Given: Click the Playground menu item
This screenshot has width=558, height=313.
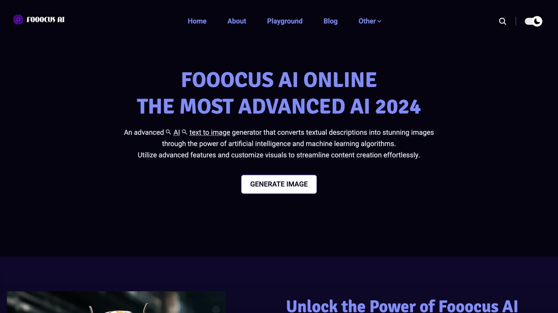Looking at the screenshot, I should 284,21.
